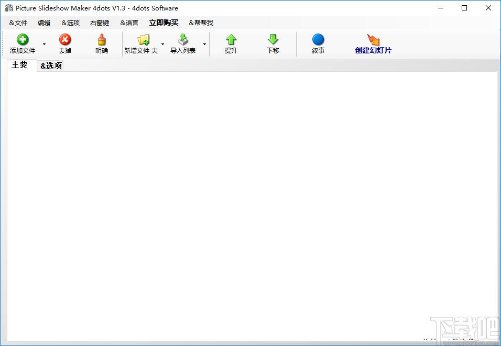The height and width of the screenshot is (346, 501).
Task: Switch to the &选项 tab
Action: [50, 66]
